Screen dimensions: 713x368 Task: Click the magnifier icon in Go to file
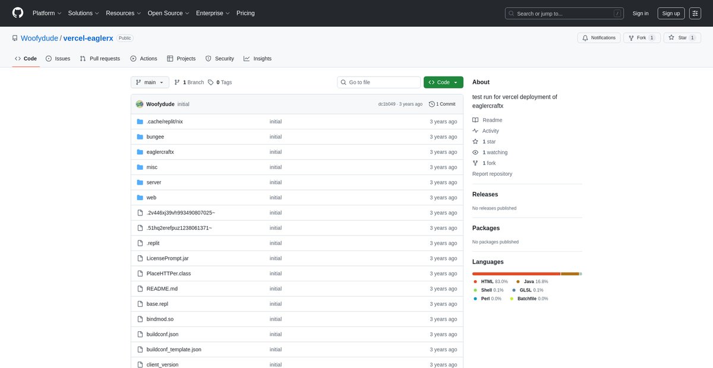pyautogui.click(x=344, y=83)
